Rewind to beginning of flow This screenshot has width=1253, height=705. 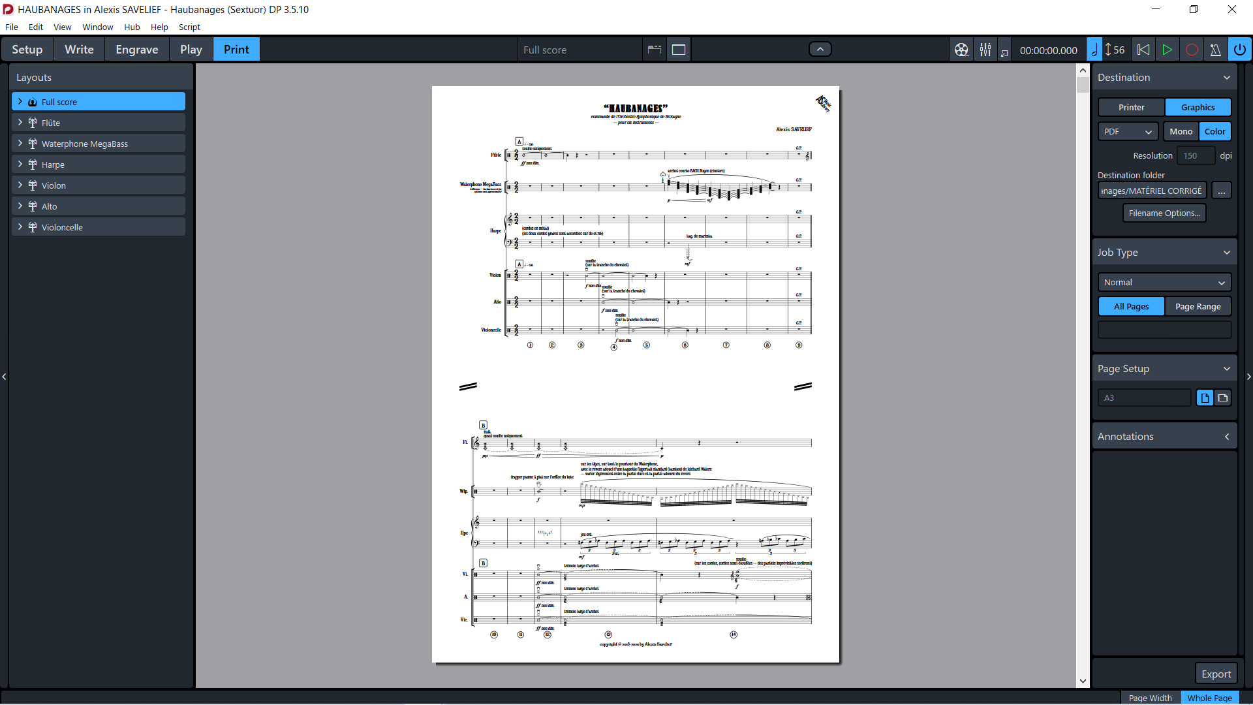pos(1143,50)
